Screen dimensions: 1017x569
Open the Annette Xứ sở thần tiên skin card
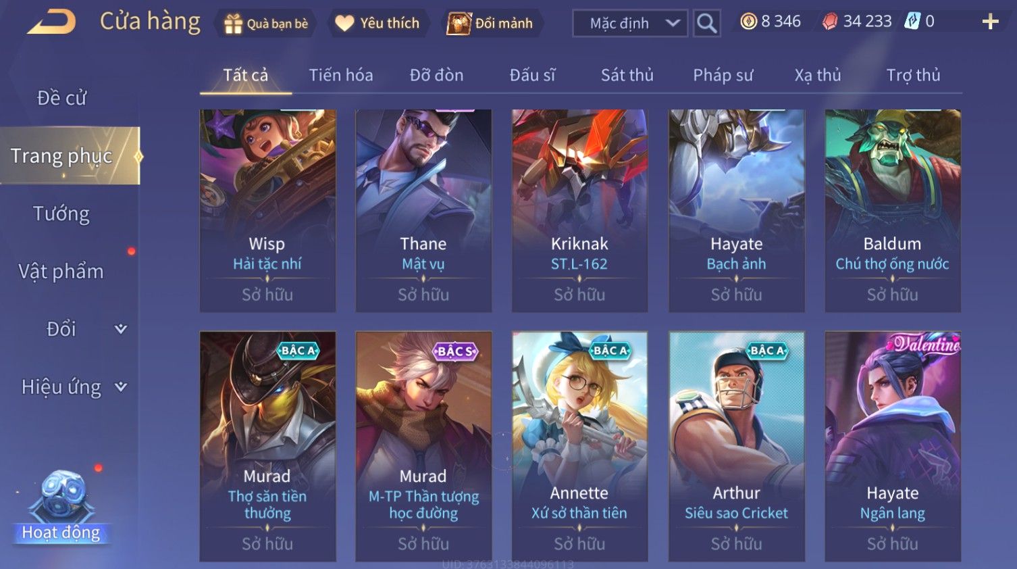[579, 447]
